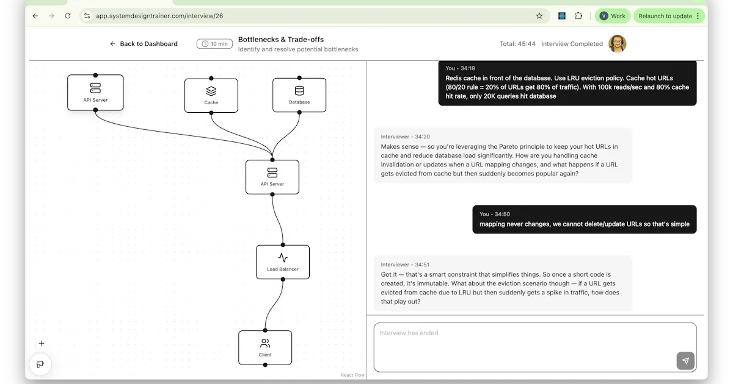The image size is (733, 384).
Task: Click the 'Database' node label
Action: 299,102
